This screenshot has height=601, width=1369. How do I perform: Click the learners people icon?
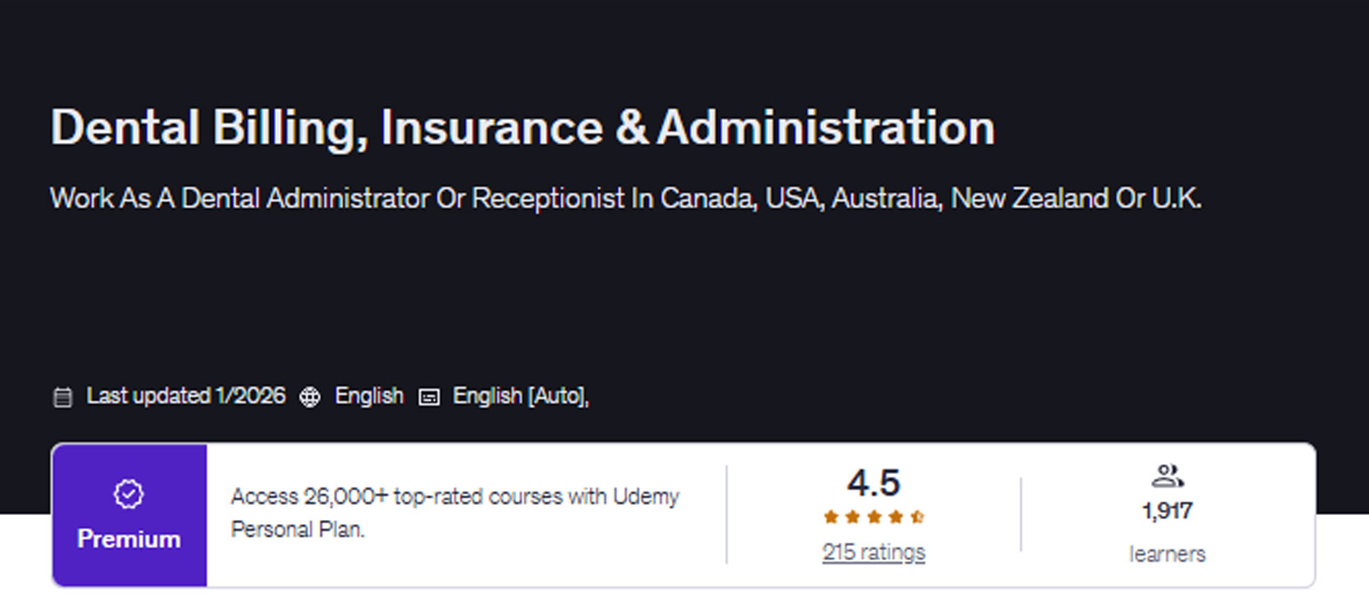[1167, 476]
